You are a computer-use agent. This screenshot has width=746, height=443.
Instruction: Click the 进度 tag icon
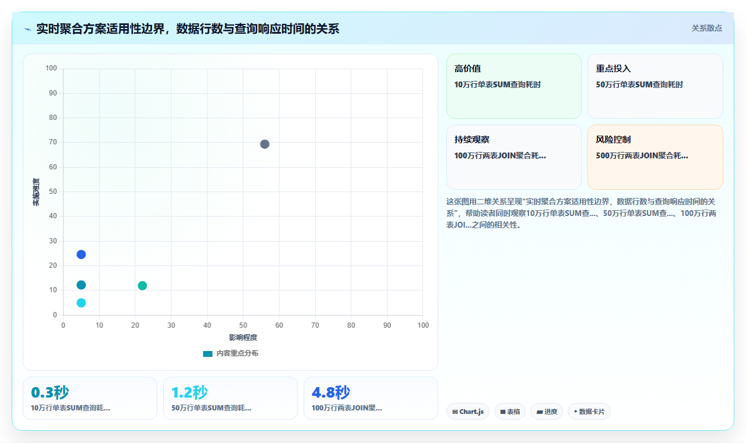[x=540, y=412]
